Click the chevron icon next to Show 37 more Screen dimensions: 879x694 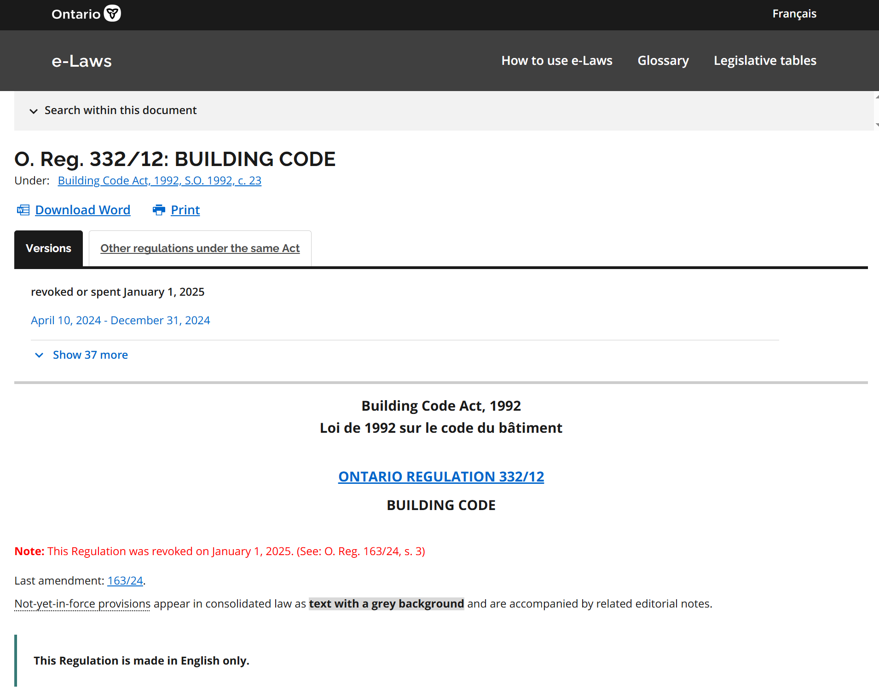coord(39,355)
